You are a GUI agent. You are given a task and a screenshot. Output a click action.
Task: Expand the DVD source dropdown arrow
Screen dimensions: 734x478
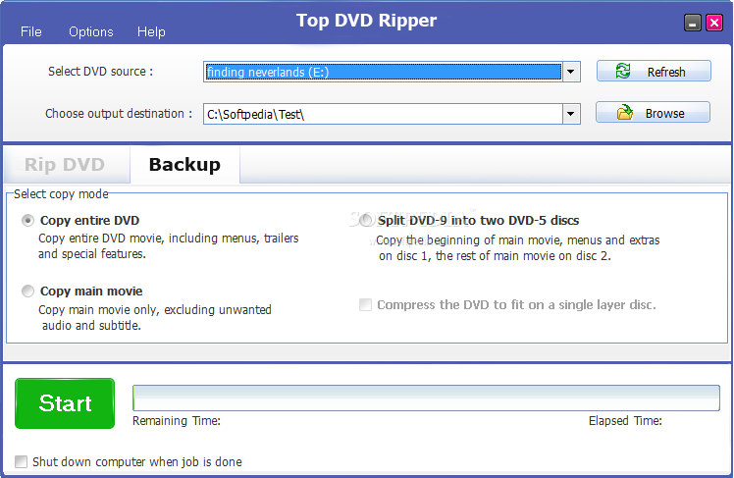(x=571, y=72)
